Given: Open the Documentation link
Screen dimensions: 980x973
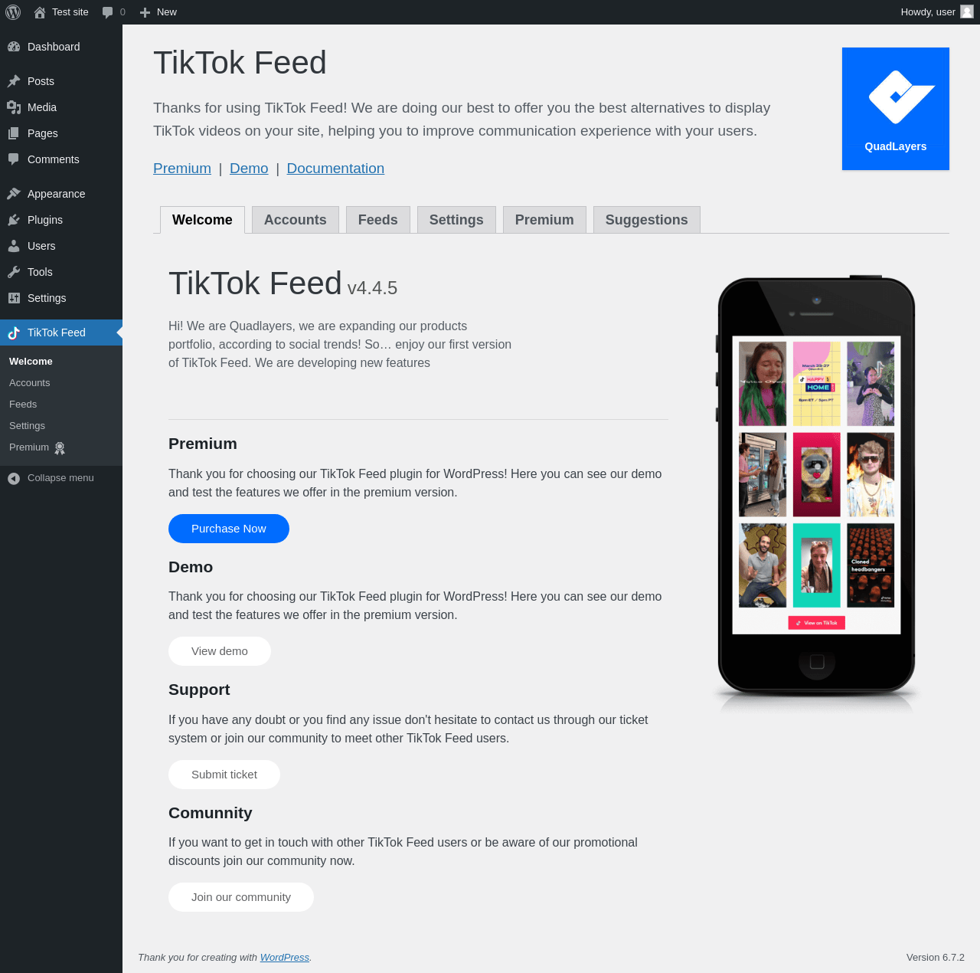Looking at the screenshot, I should pos(335,169).
